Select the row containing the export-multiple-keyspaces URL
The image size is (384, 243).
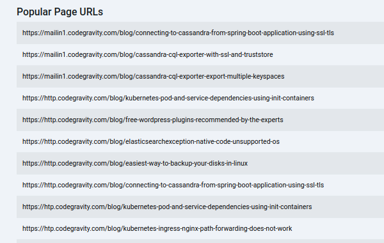(x=200, y=76)
